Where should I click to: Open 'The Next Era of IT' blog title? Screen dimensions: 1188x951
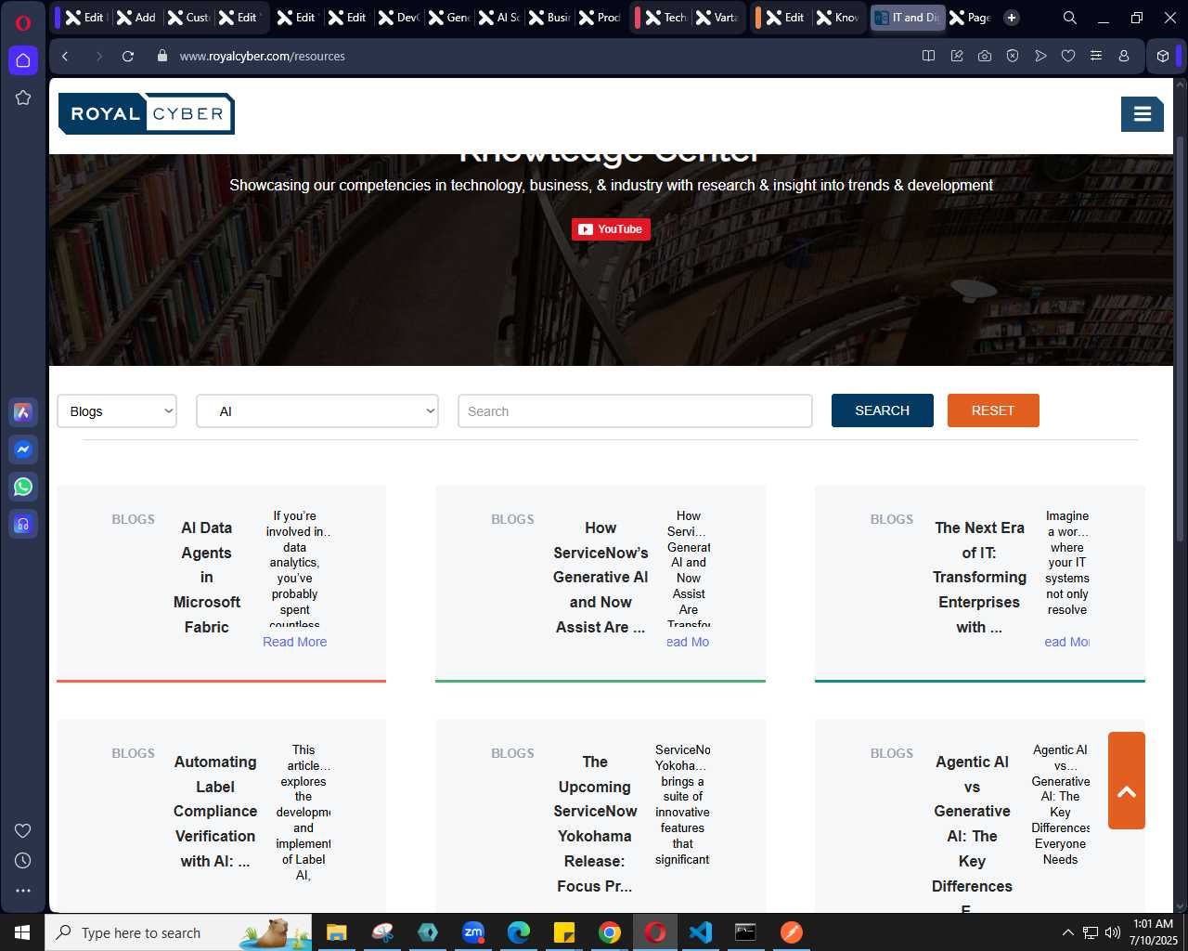979,577
